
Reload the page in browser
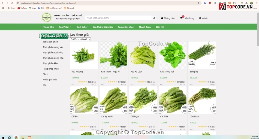pyautogui.click(x=12, y=3)
